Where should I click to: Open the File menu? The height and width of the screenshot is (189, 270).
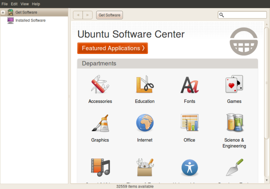(4, 4)
